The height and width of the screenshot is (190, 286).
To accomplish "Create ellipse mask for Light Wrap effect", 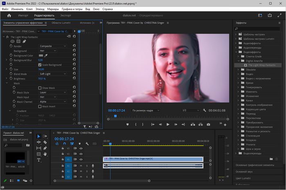I will point(13,41).
